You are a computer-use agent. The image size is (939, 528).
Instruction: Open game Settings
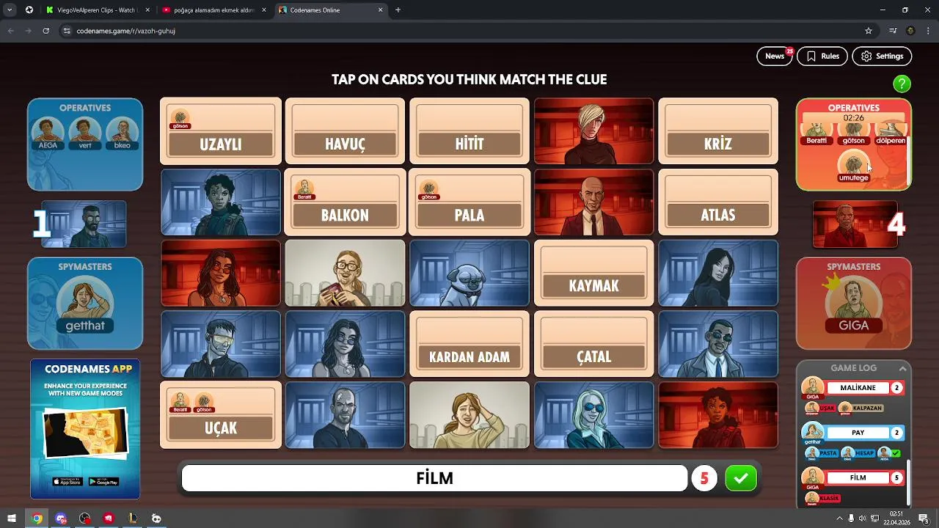tap(882, 56)
